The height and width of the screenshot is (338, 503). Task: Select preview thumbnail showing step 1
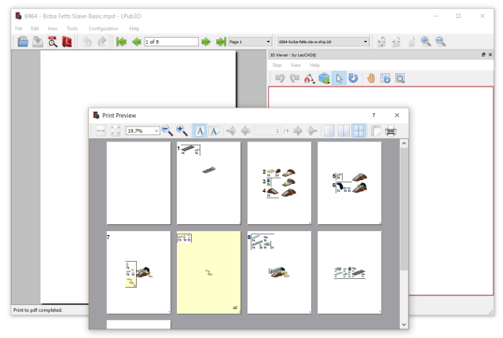pyautogui.click(x=208, y=183)
